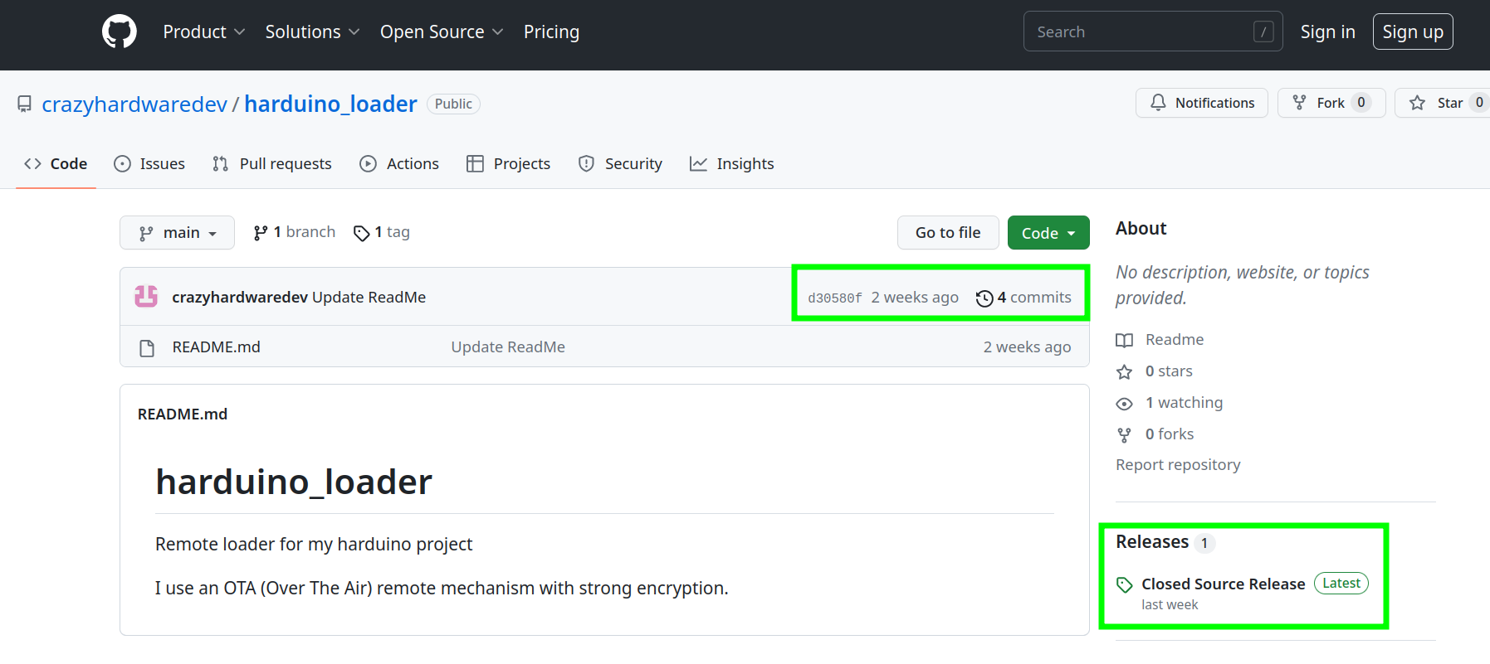Open commit hash d30580f
This screenshot has width=1490, height=664.
tap(835, 298)
